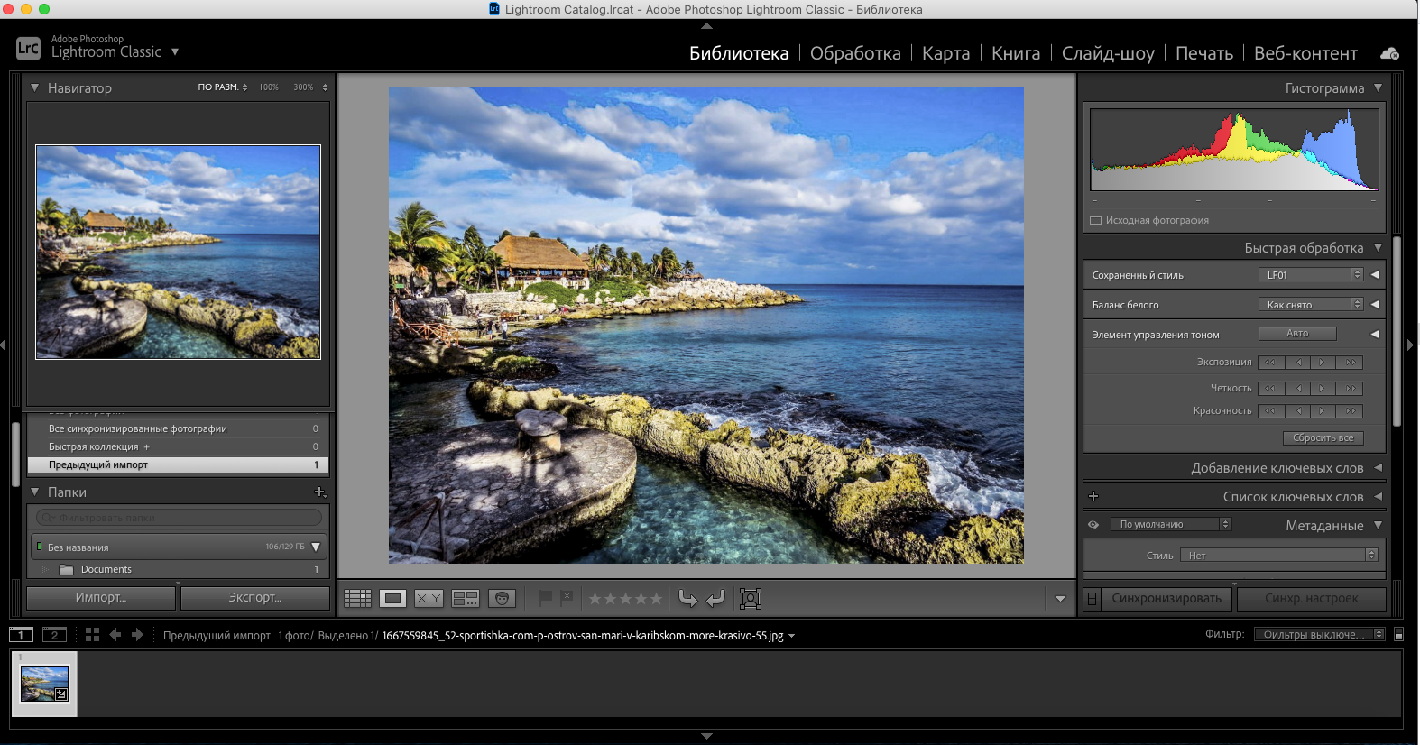The image size is (1420, 745).
Task: Select the loupe view icon
Action: [x=392, y=598]
